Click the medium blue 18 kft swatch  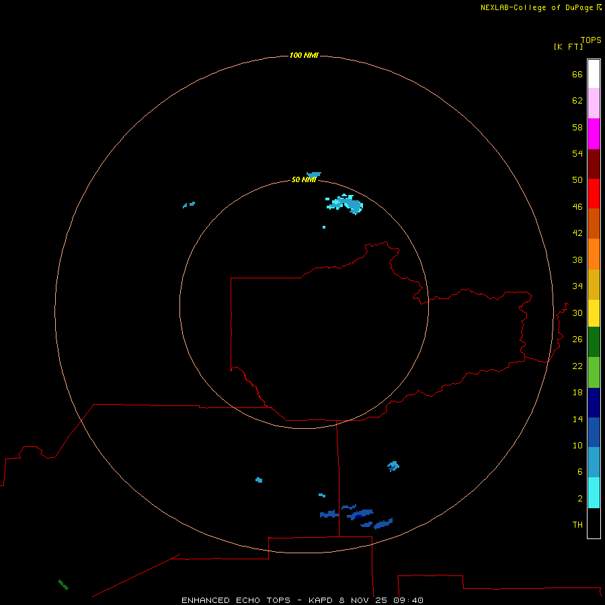coord(594,432)
